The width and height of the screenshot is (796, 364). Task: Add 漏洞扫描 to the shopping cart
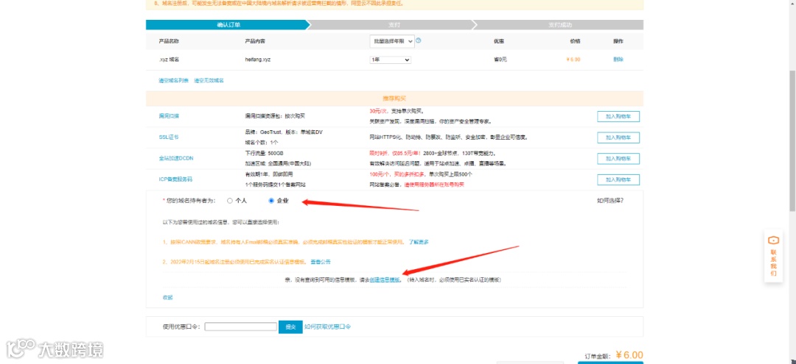click(618, 116)
